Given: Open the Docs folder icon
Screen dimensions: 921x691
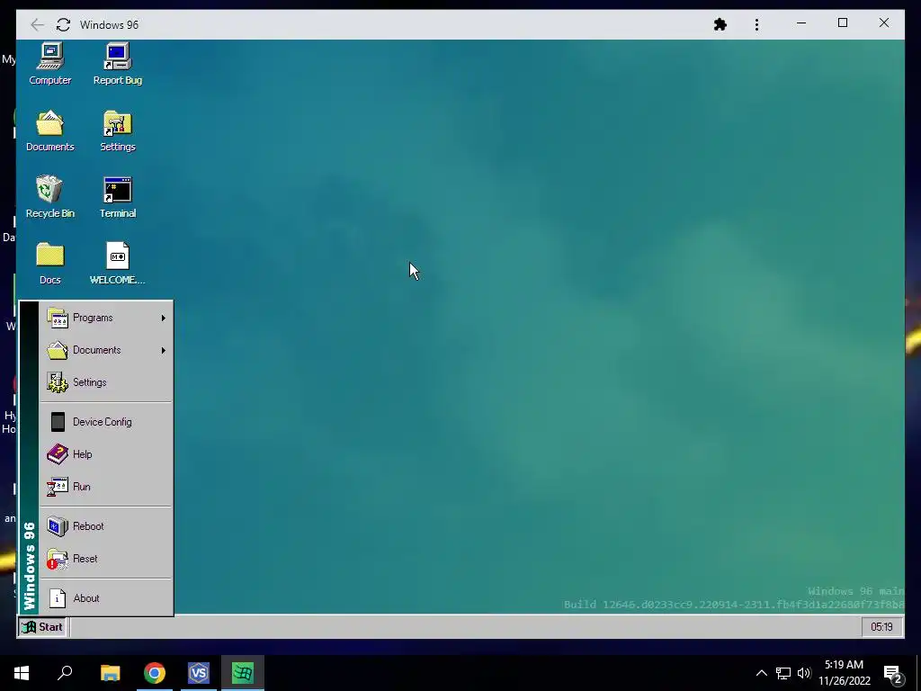Looking at the screenshot, I should (50, 264).
